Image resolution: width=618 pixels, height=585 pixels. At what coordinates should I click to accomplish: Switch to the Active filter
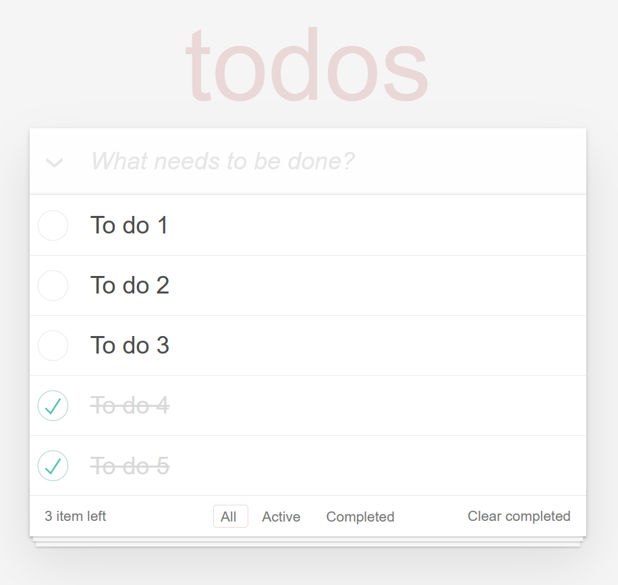(x=281, y=517)
